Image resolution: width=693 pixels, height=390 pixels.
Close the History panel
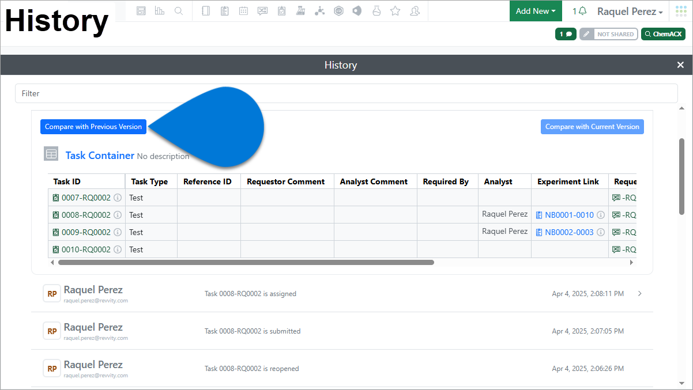tap(680, 65)
